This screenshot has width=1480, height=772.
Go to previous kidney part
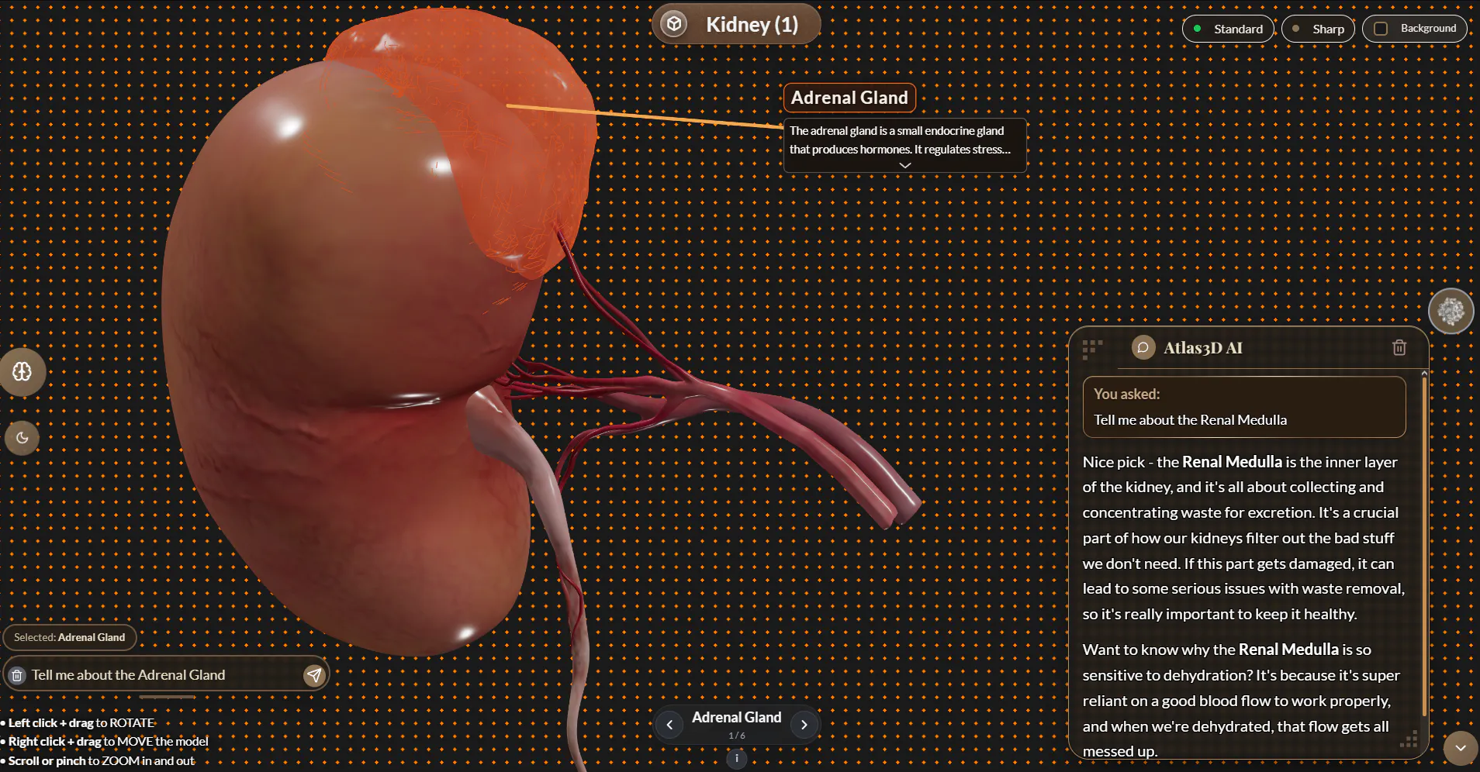point(669,725)
